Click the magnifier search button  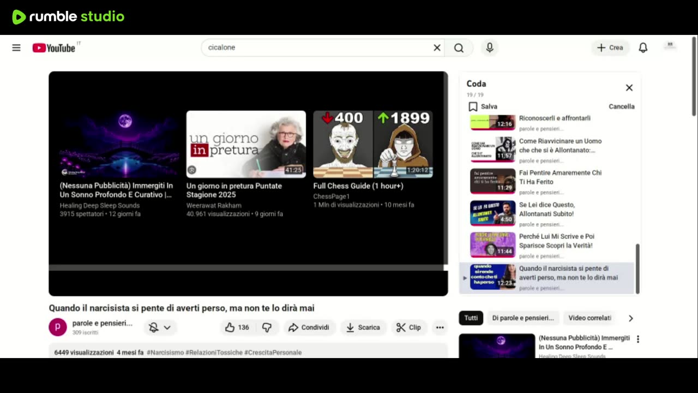pyautogui.click(x=459, y=48)
